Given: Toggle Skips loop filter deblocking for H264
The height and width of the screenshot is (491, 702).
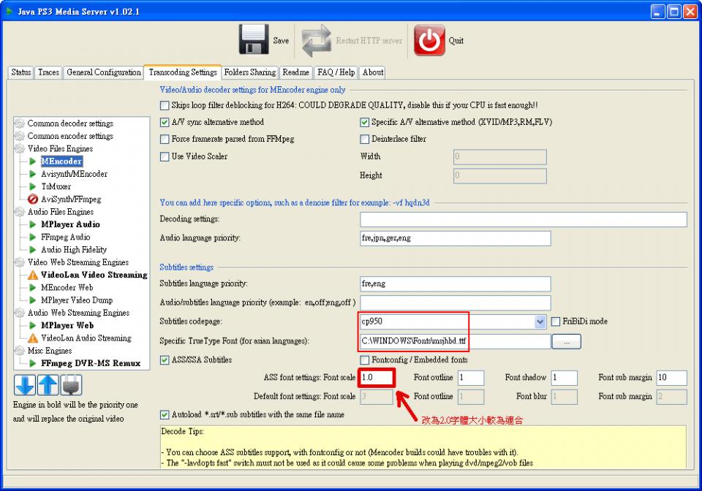Looking at the screenshot, I should tap(165, 105).
